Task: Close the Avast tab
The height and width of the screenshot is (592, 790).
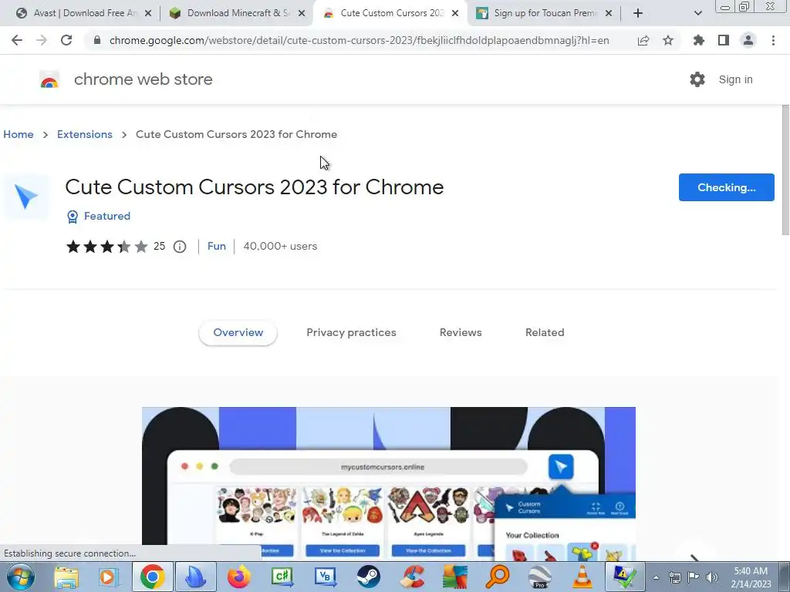Action: (148, 14)
